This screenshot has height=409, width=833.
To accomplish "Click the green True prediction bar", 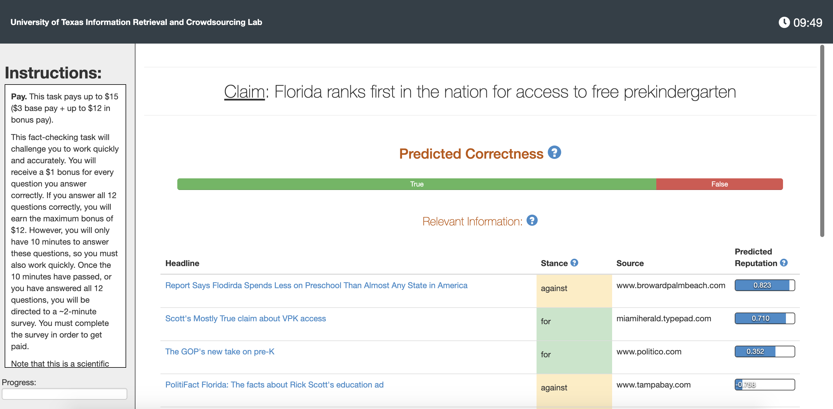I will (x=416, y=184).
